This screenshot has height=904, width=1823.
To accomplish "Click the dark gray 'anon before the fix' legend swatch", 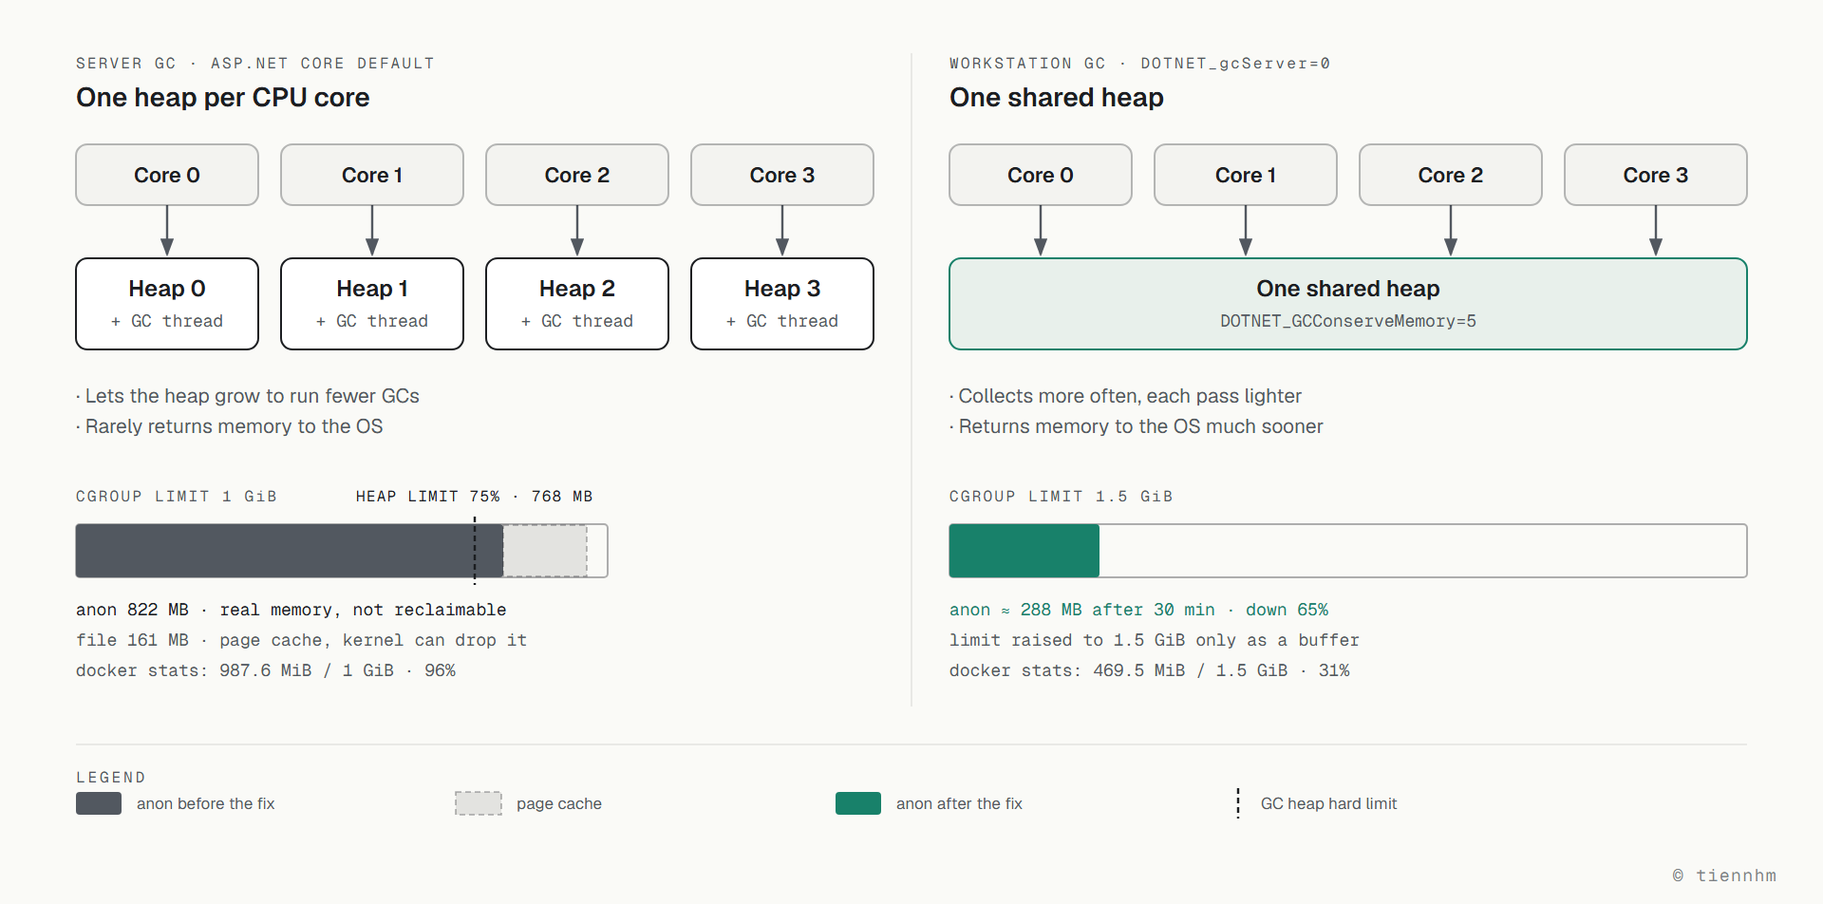I will click(99, 803).
